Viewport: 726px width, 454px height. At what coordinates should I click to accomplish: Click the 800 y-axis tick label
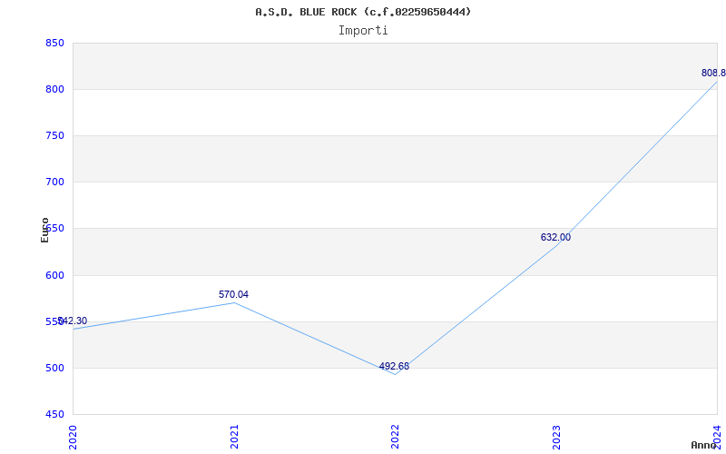[x=54, y=89]
